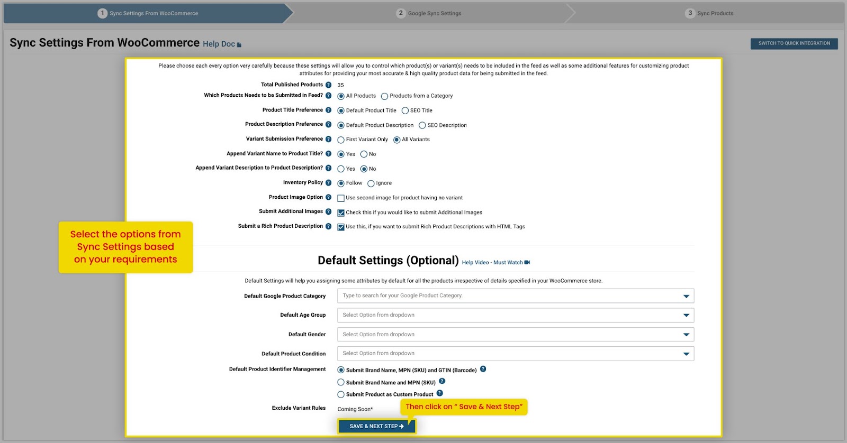Choose All Variants radio option

pyautogui.click(x=397, y=140)
